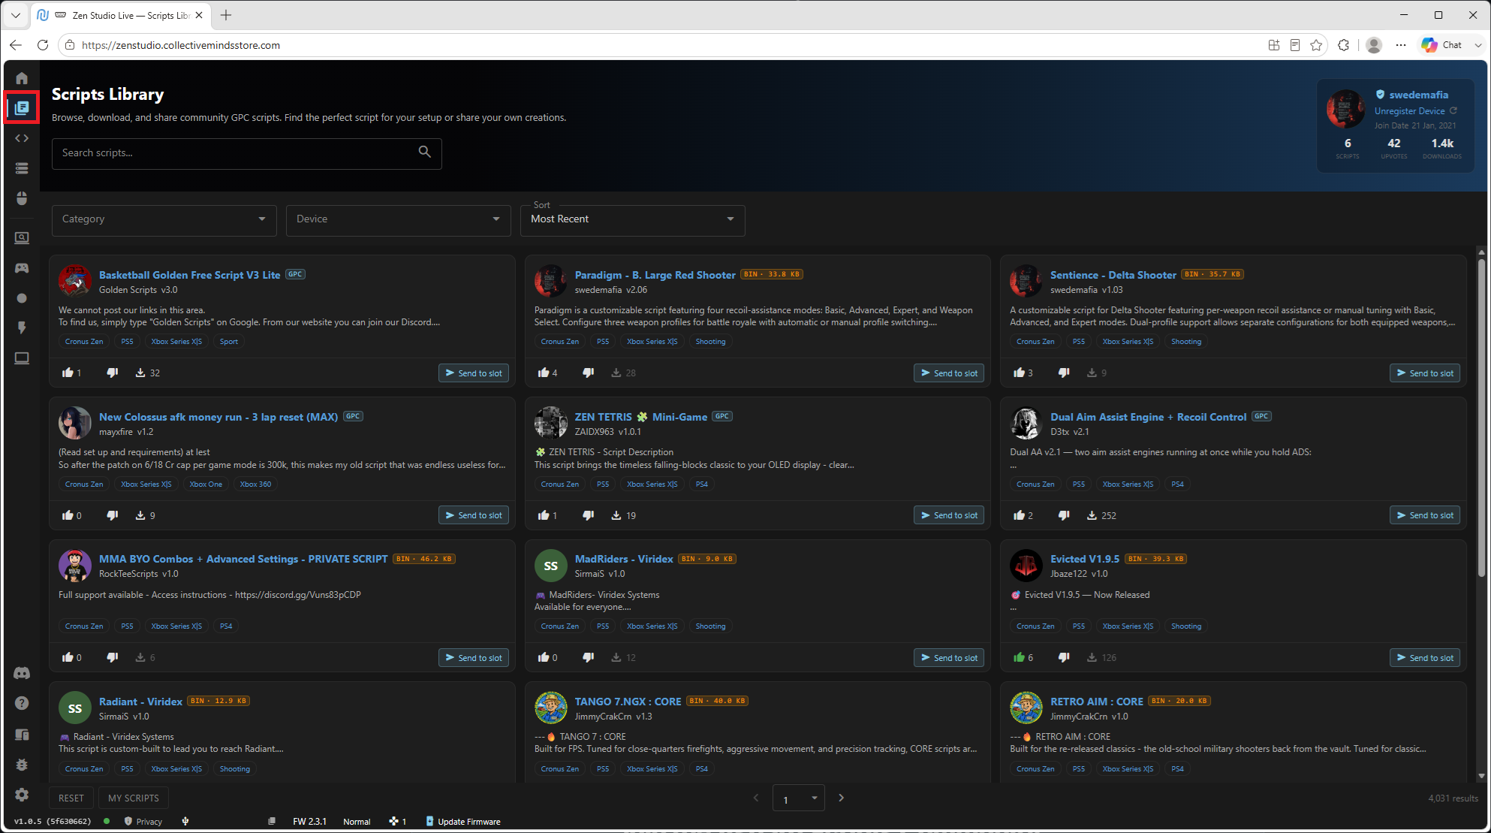Click Shooting tag on Evicted V1.9.5
Screen dimensions: 1491x833
(x=1186, y=626)
